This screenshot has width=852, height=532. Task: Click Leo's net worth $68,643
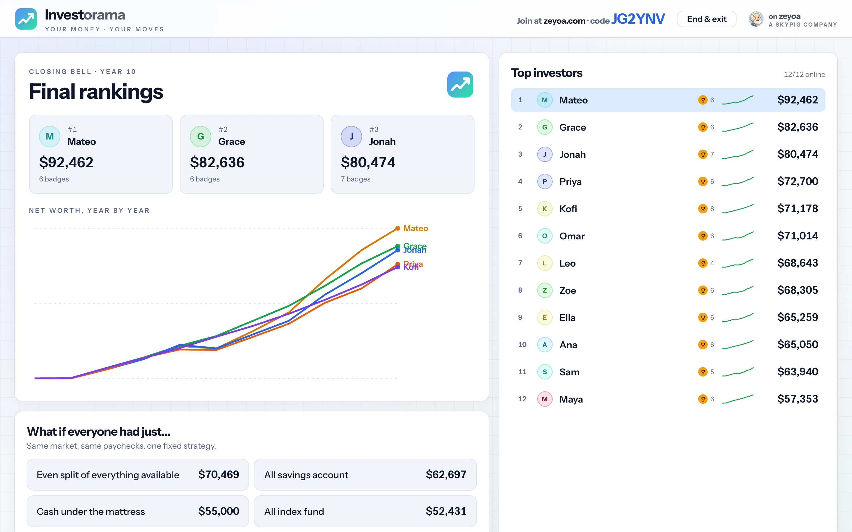click(798, 263)
